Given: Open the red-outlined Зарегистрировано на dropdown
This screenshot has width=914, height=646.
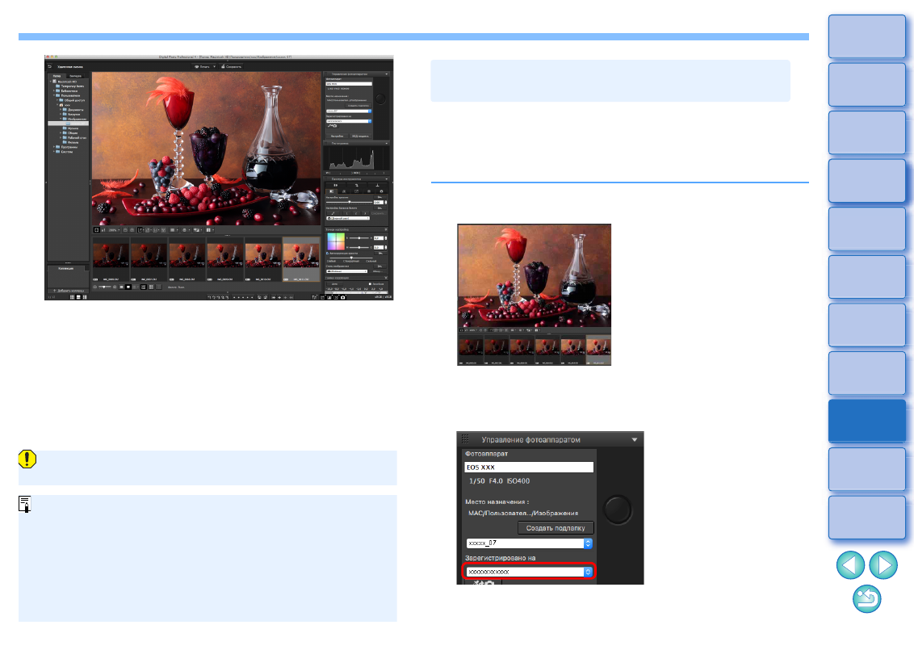Looking at the screenshot, I should tap(529, 572).
